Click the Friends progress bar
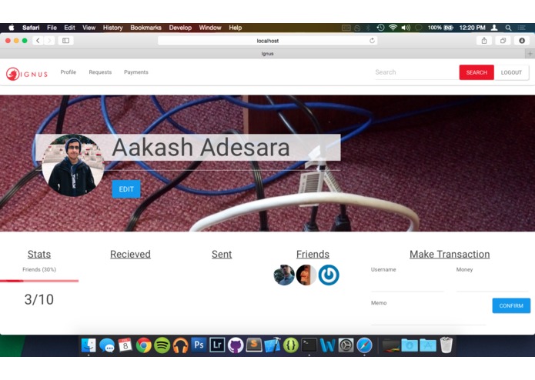This screenshot has height=380, width=535. (39, 281)
